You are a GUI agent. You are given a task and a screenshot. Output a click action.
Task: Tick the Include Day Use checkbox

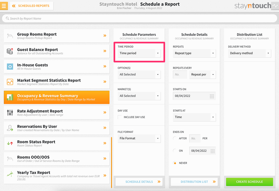click(120, 117)
